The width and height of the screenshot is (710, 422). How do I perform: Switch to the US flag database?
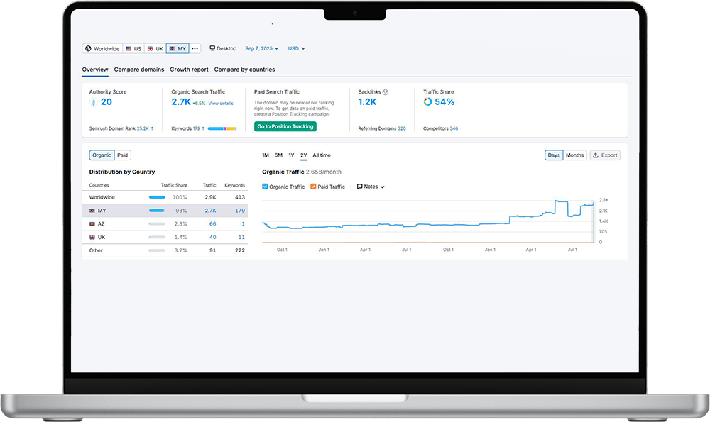[133, 49]
